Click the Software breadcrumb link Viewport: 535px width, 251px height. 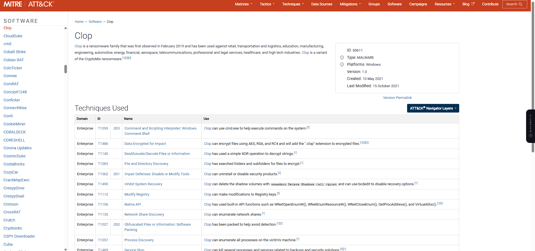pos(95,22)
